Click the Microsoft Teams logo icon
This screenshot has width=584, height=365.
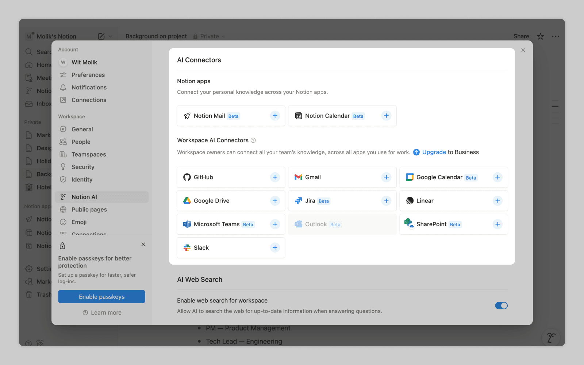click(x=187, y=224)
